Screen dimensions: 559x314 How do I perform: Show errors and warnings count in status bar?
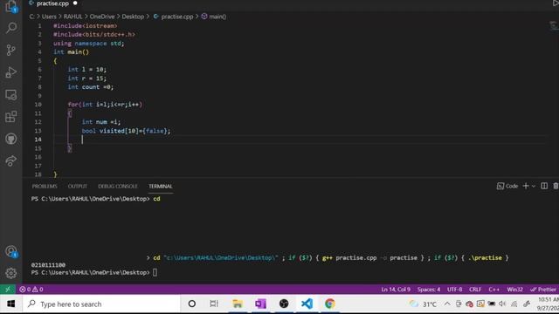[31, 289]
